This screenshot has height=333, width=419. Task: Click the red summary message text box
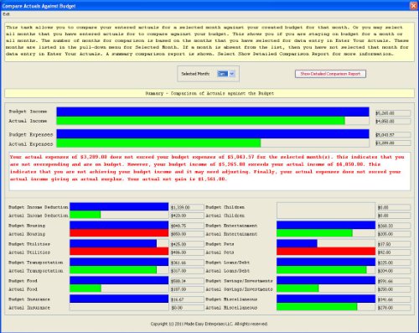209,171
